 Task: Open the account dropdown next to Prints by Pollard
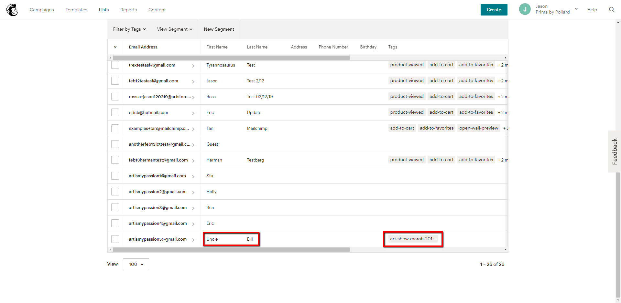576,9
